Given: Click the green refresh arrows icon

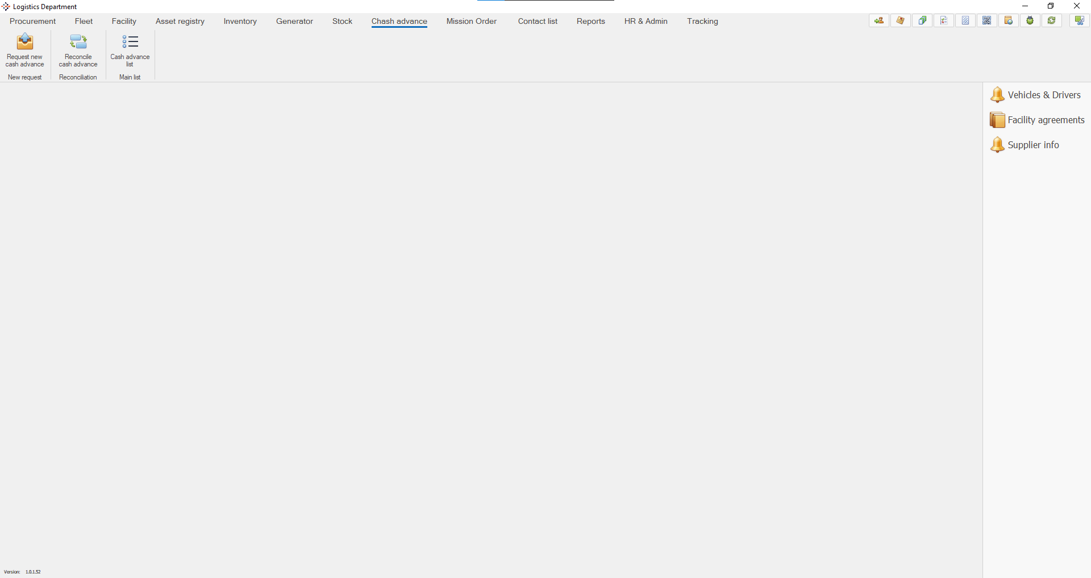Looking at the screenshot, I should tap(1052, 21).
